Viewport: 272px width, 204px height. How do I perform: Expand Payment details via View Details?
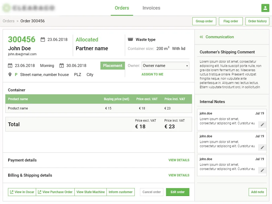point(179,160)
